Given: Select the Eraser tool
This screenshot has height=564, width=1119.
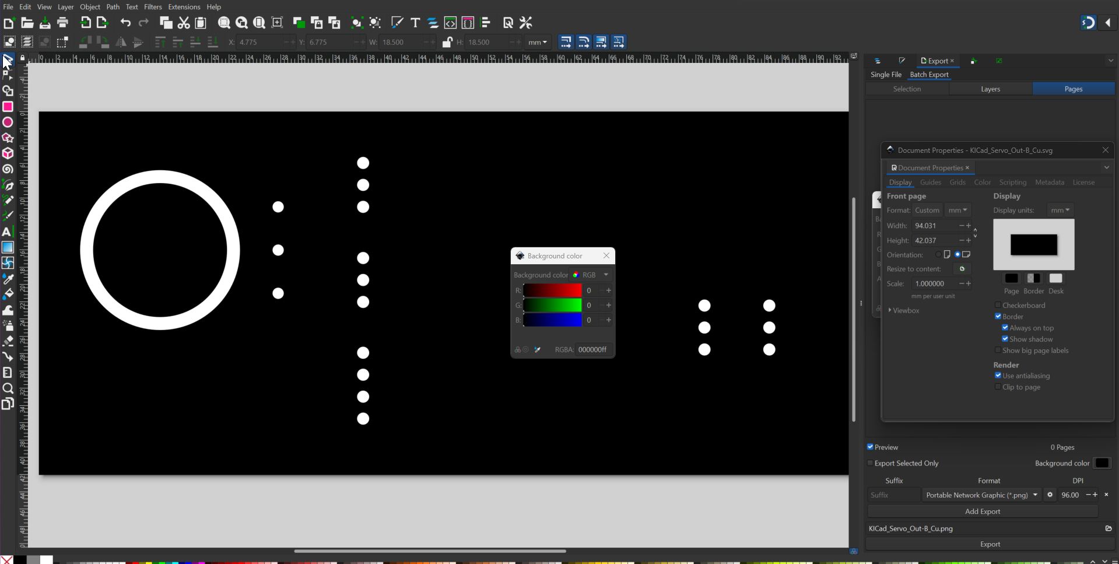Looking at the screenshot, I should [x=8, y=341].
